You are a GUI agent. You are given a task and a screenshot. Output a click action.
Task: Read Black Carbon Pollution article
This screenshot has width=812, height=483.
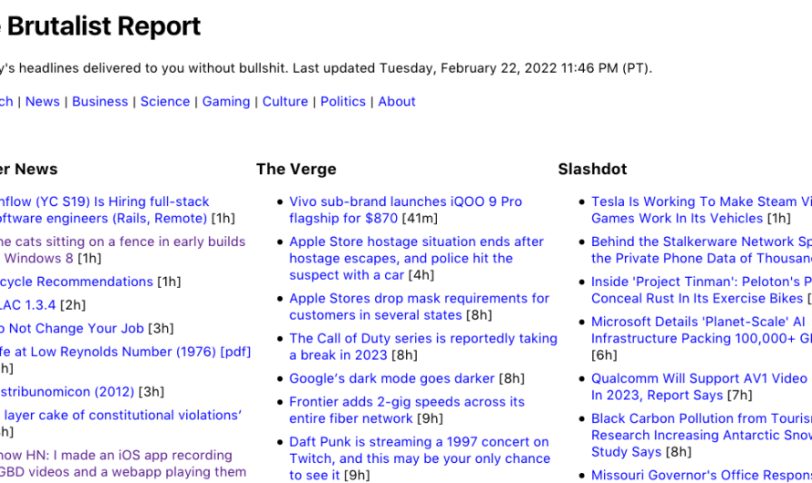tap(700, 418)
